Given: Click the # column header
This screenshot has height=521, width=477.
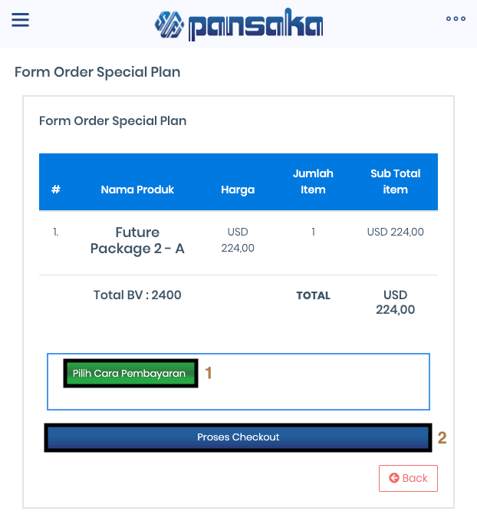Looking at the screenshot, I should point(56,190).
